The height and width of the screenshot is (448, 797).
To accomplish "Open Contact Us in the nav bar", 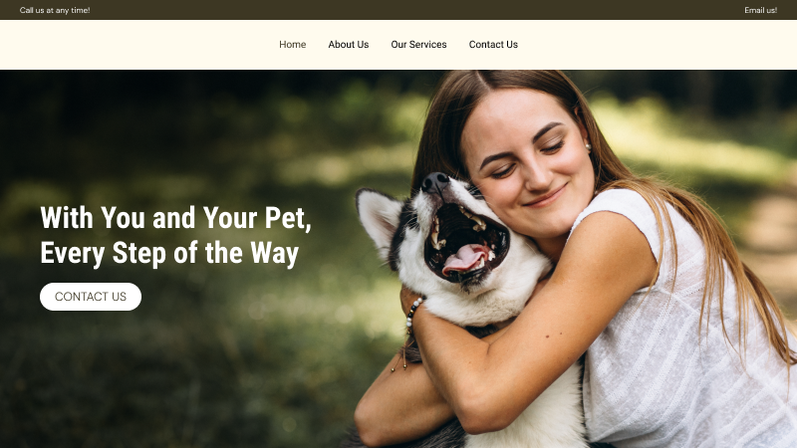I will 493,45.
